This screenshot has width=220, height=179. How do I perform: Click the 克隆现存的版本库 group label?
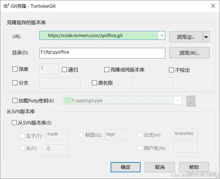point(26,22)
